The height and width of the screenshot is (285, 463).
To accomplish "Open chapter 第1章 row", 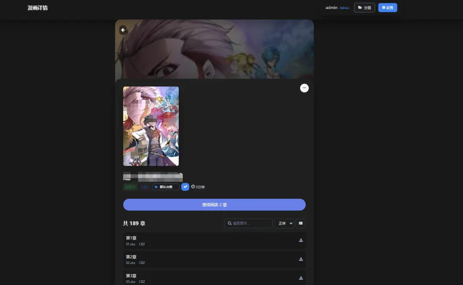I will click(x=214, y=241).
